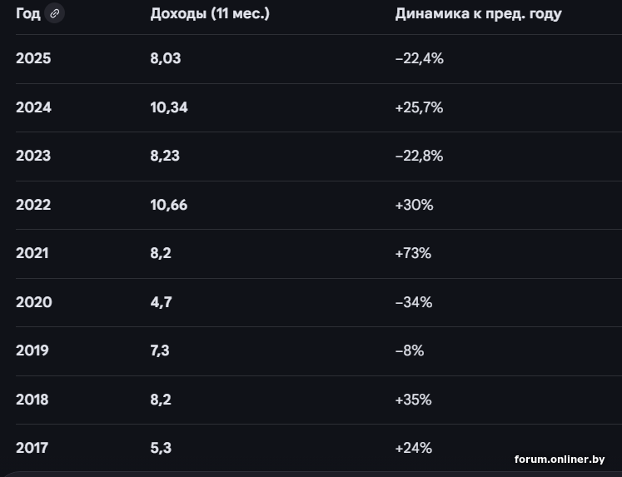
Task: Select the 8,03 income cell
Action: (166, 58)
